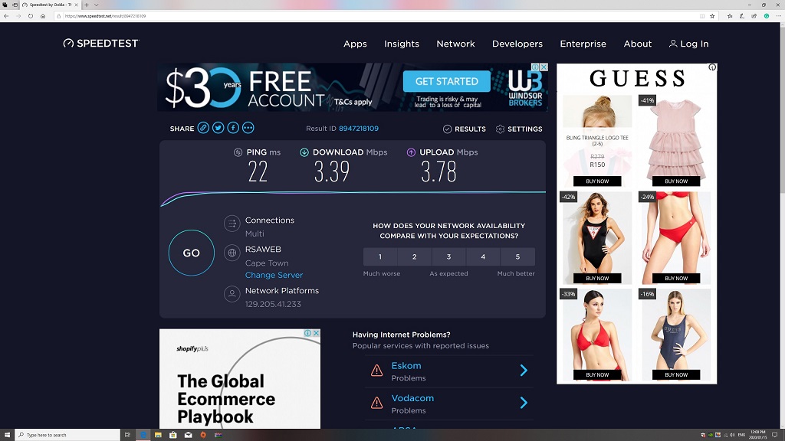
Task: Close the Shopify Plus ad
Action: pos(317,333)
